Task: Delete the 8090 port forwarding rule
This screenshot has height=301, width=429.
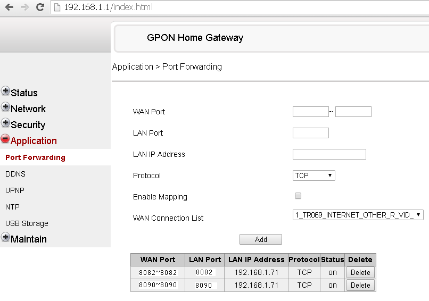Action: pyautogui.click(x=360, y=286)
